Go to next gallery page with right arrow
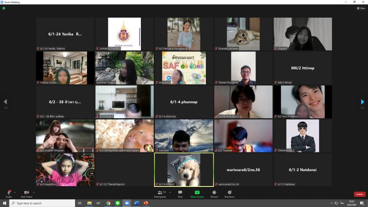The image size is (368, 207). pyautogui.click(x=362, y=102)
